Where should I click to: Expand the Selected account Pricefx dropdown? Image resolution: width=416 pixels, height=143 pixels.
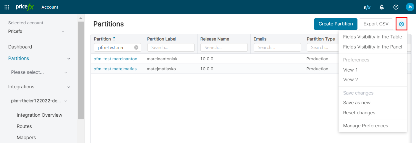click(x=63, y=32)
